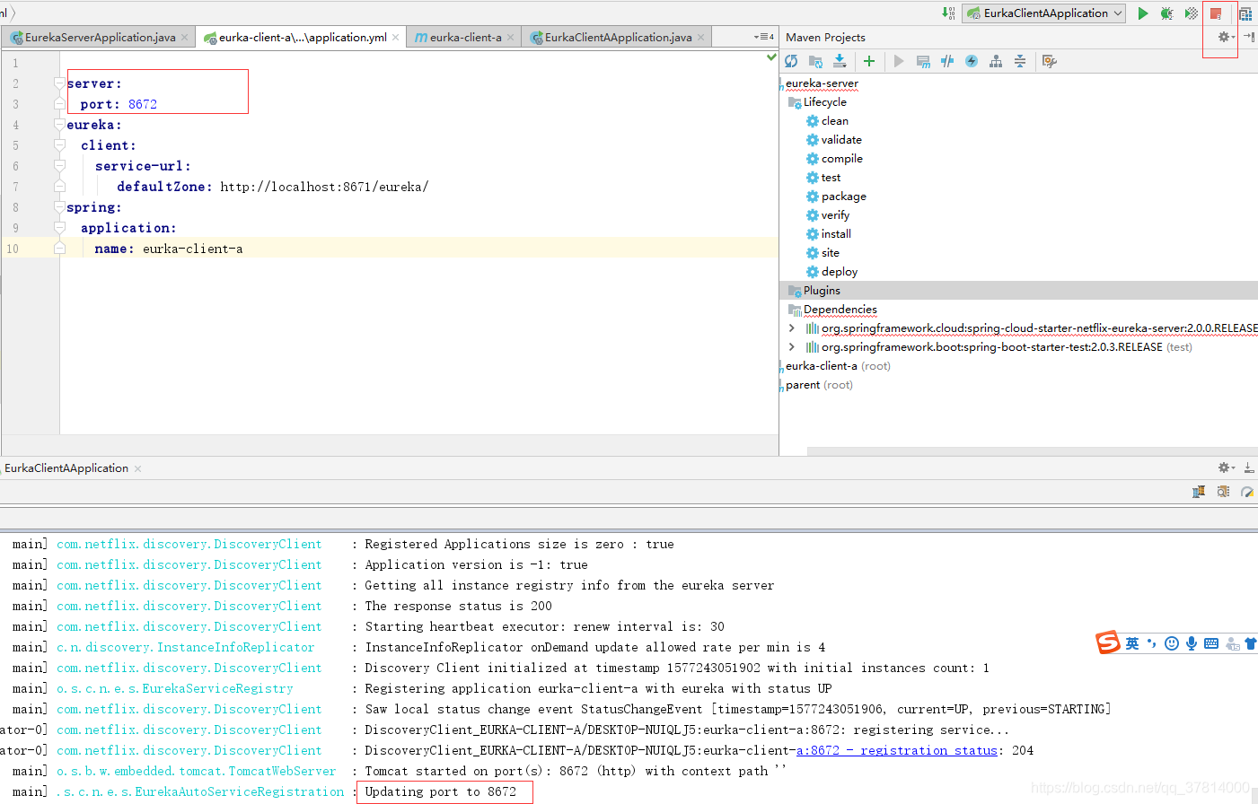Viewport: 1258px width, 804px height.
Task: Fold the spring block in the gutter
Action: pos(59,207)
